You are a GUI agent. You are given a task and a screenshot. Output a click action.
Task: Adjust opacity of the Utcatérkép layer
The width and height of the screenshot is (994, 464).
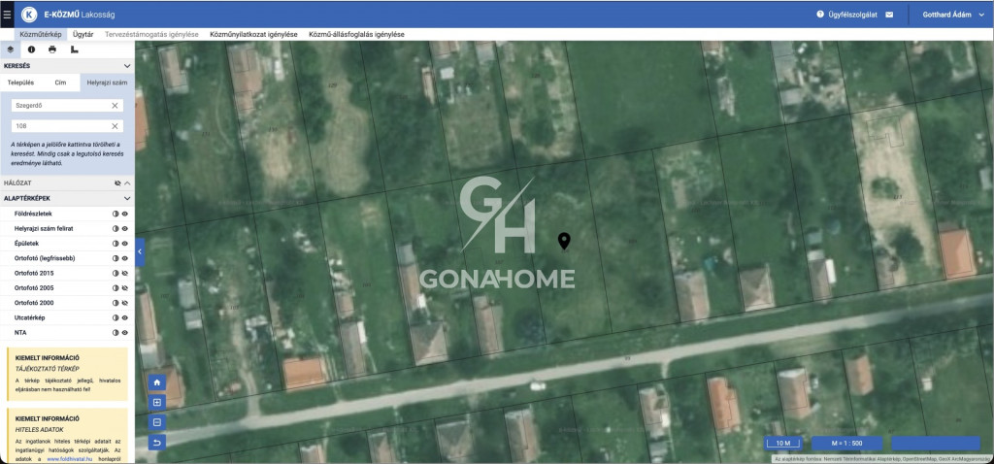pyautogui.click(x=116, y=317)
